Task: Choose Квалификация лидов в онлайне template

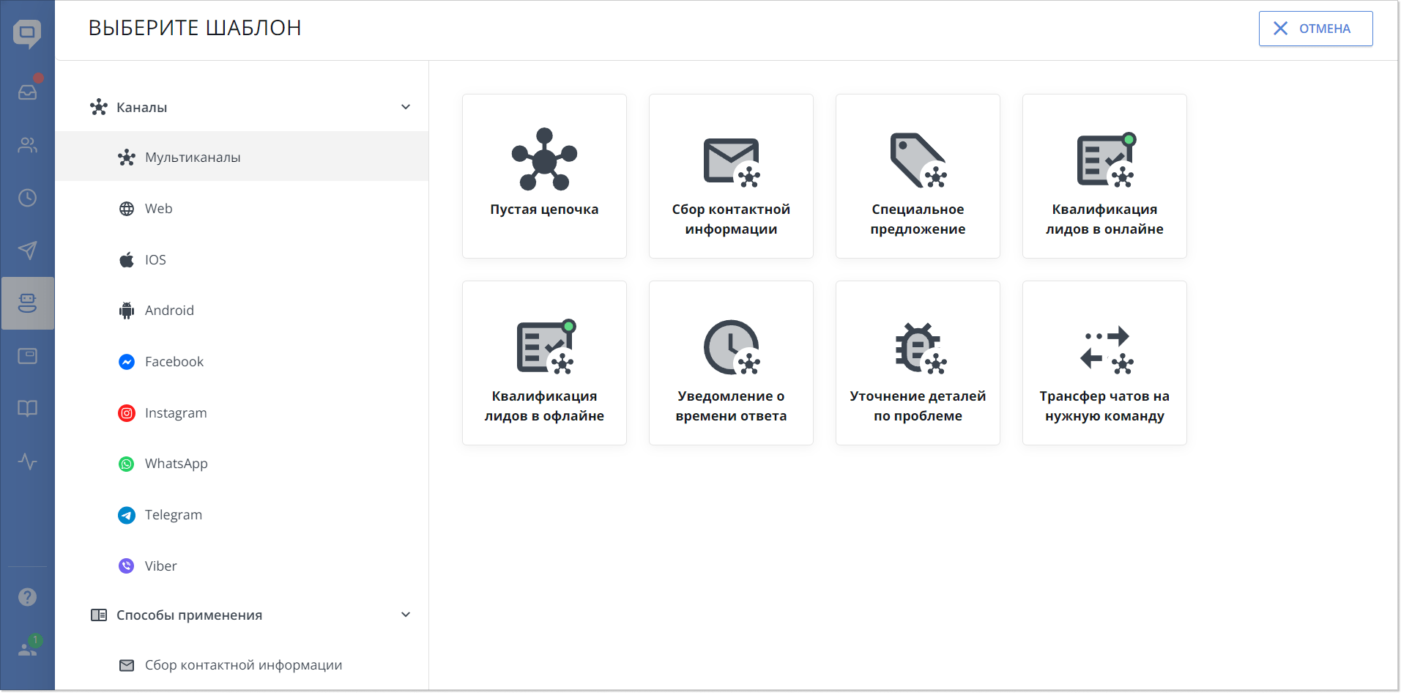Action: 1104,176
